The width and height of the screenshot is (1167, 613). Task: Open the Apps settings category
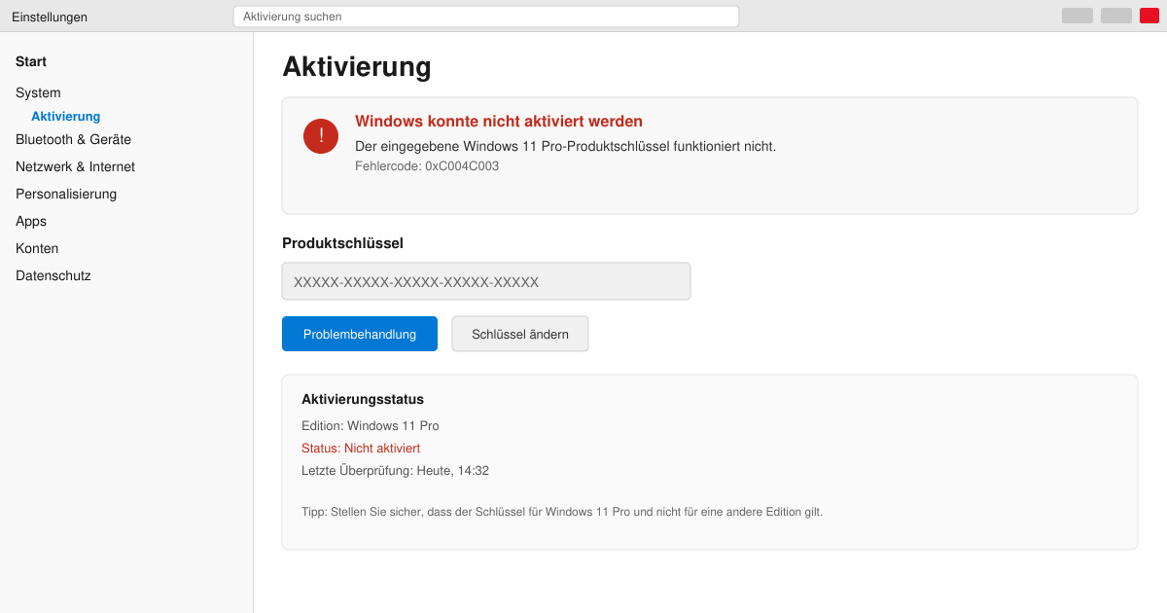pos(31,221)
